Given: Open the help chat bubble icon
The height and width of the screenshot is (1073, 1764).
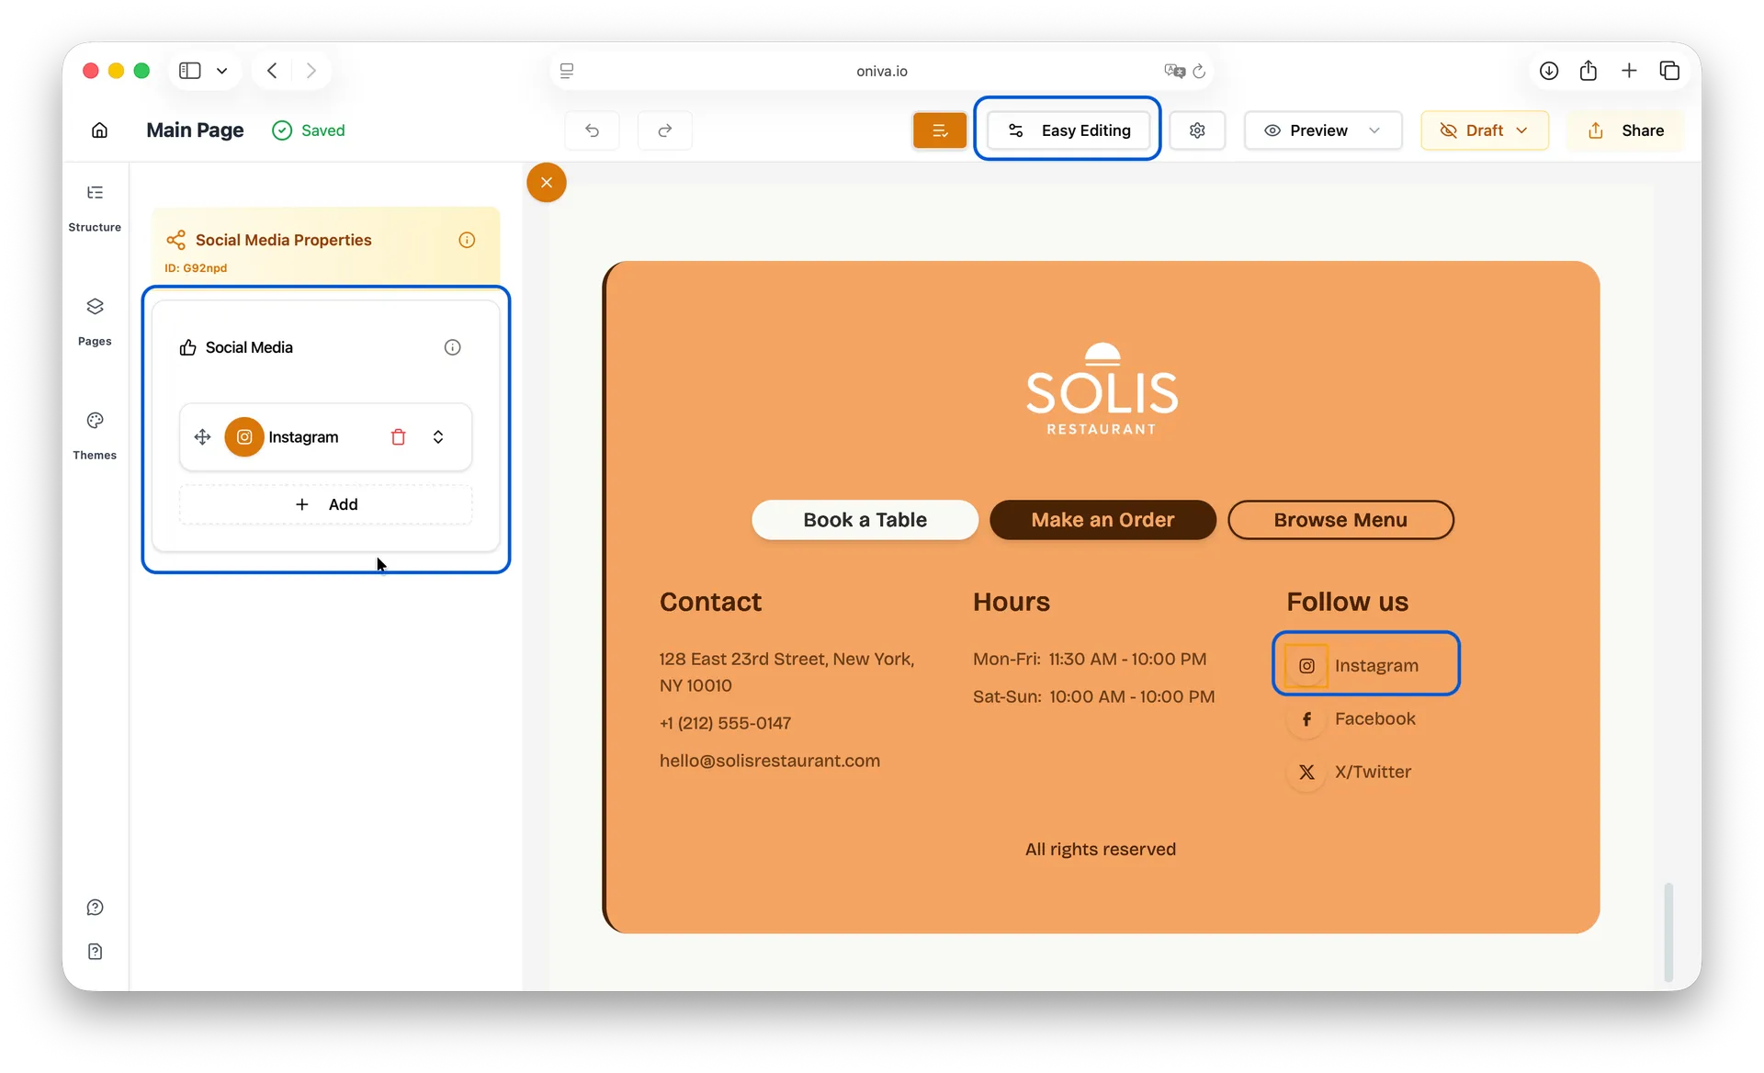Looking at the screenshot, I should 95,908.
